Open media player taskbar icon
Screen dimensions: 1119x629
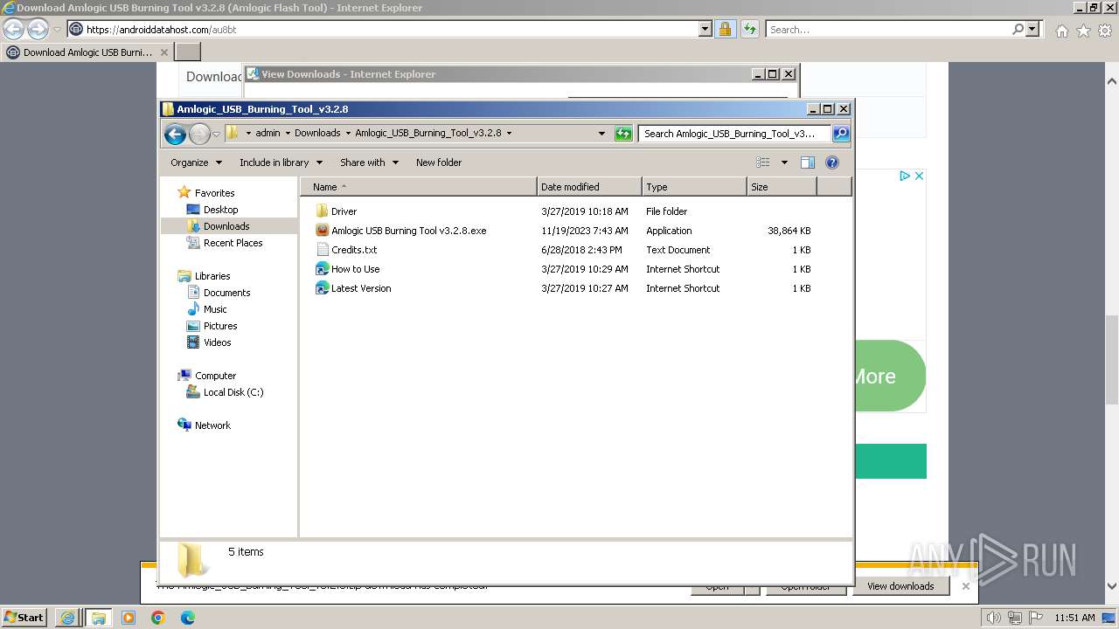(129, 618)
